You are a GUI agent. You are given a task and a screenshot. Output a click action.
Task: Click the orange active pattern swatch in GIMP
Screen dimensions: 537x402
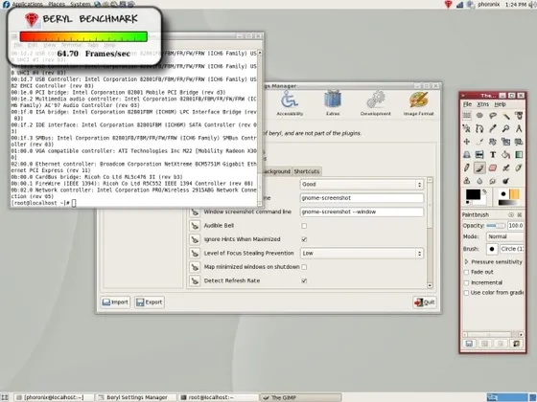pyautogui.click(x=514, y=193)
